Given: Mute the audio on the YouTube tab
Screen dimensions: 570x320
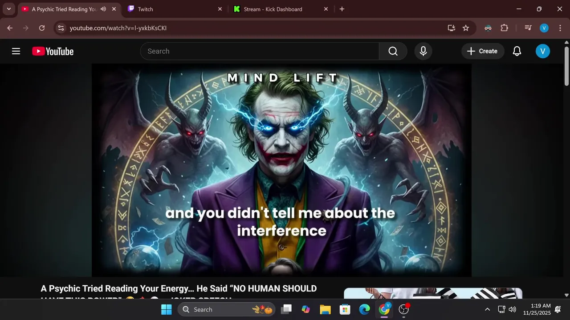Looking at the screenshot, I should [x=103, y=9].
